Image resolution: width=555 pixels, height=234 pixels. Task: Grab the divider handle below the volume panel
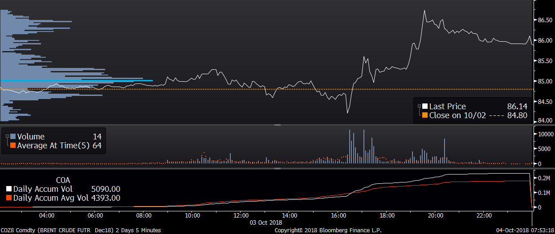tap(277, 168)
